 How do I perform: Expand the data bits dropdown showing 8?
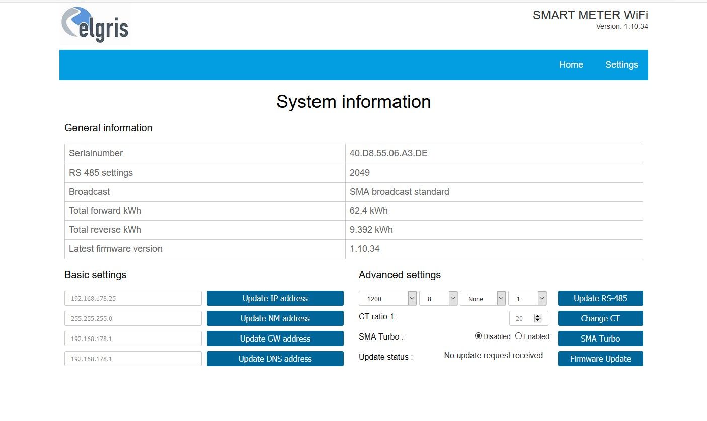coord(438,298)
